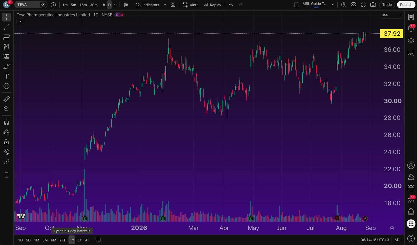The height and width of the screenshot is (245, 417).
Task: Remove drawings with trash icon
Action: tap(6, 175)
